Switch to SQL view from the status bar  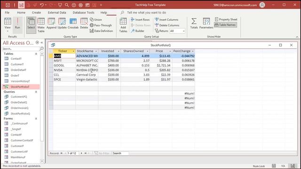283,166
